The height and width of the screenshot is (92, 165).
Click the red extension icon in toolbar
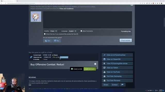coord(153,3)
